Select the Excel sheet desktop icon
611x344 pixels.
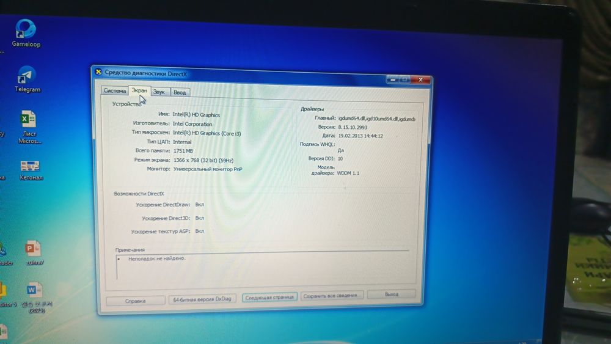point(29,127)
